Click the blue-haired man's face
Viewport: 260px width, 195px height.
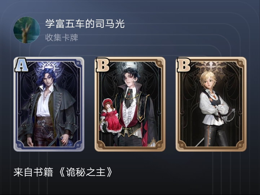coord(47,79)
